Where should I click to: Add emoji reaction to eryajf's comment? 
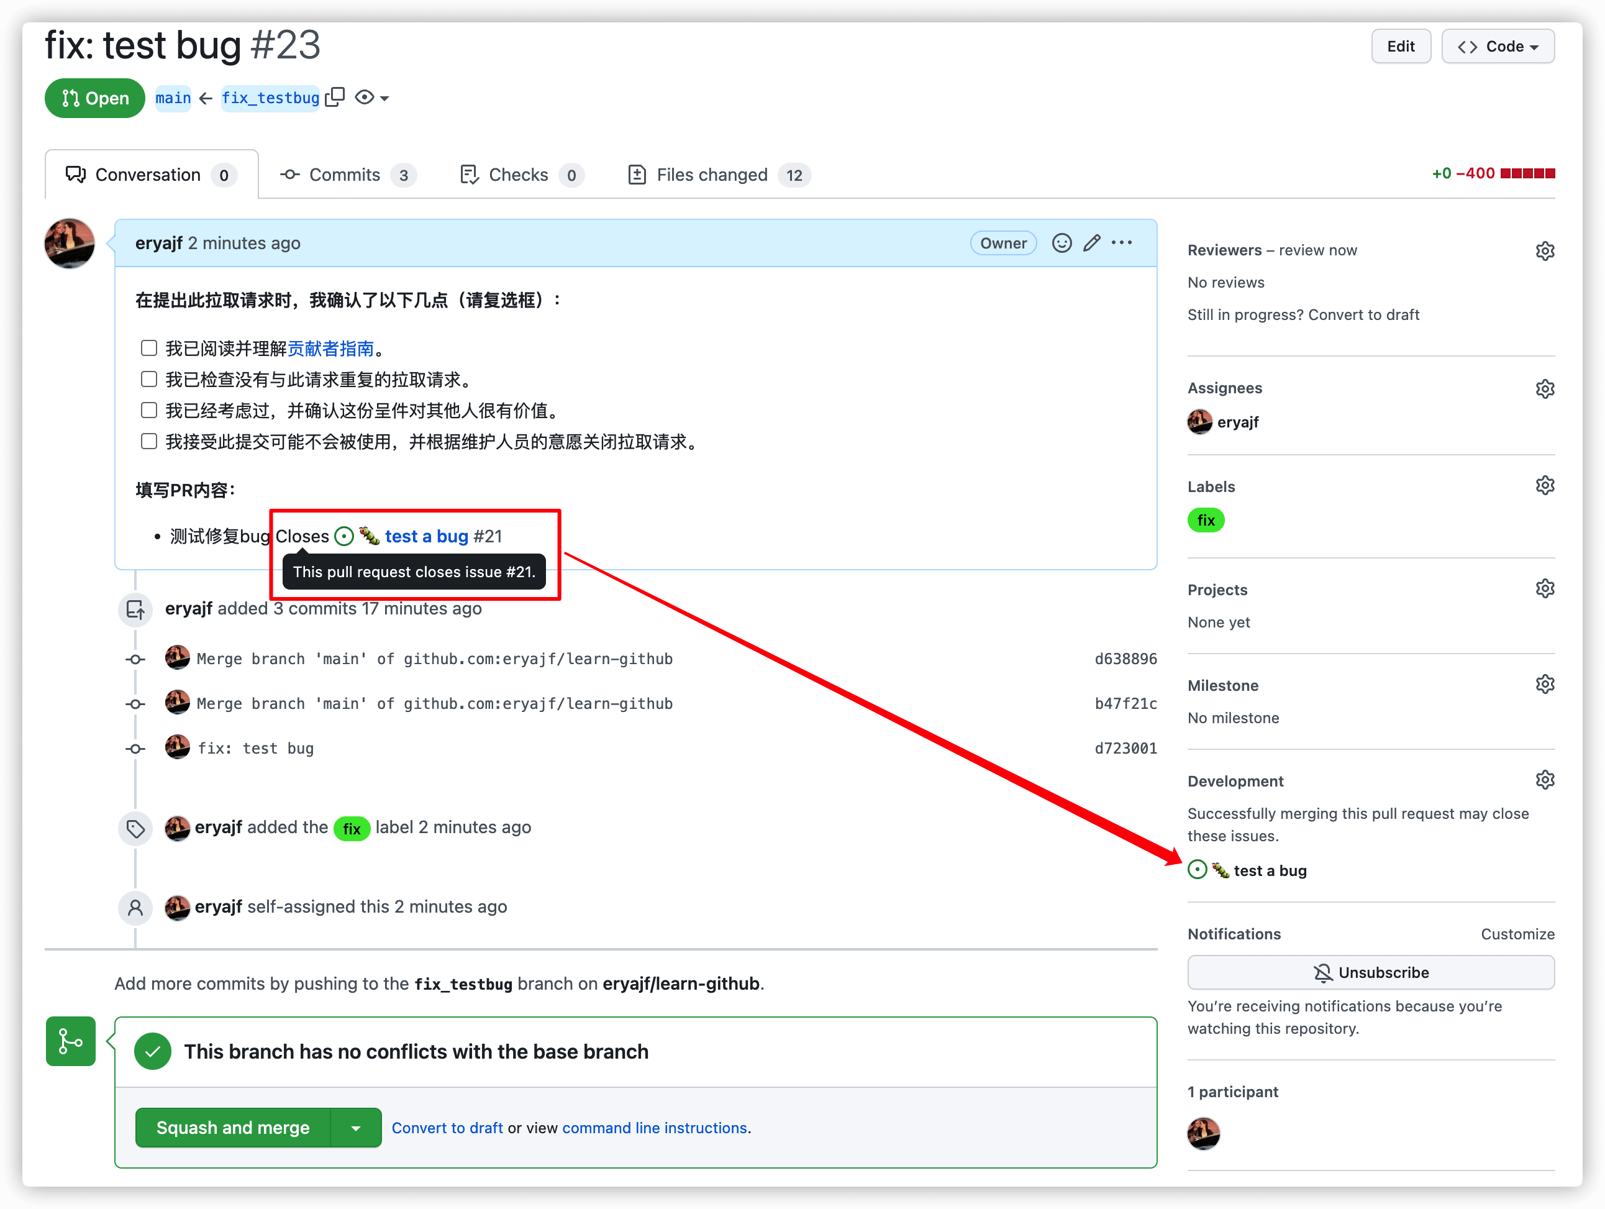[x=1062, y=243]
